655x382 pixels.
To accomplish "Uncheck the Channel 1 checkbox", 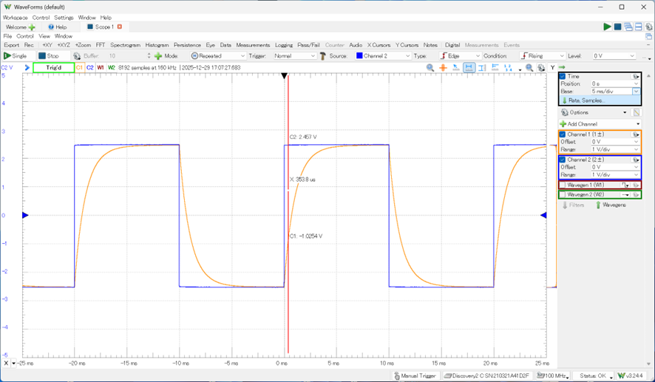I will (x=563, y=134).
